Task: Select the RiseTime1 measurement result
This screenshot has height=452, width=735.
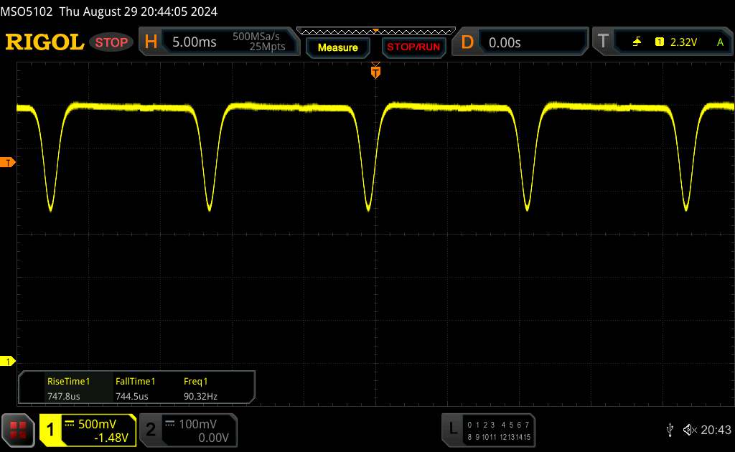Action: click(x=68, y=388)
